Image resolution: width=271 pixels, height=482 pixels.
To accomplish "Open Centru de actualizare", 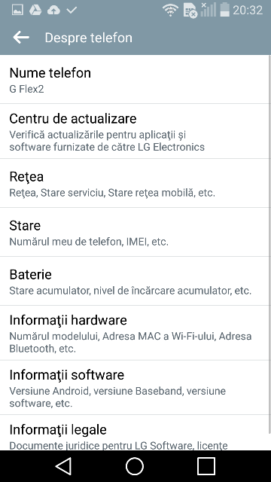I will coord(135,131).
